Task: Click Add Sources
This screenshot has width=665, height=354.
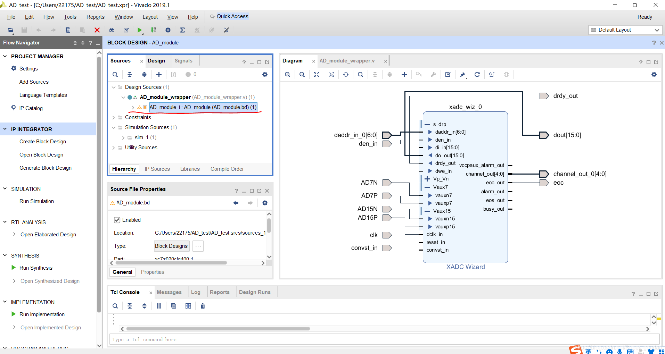Action: tap(34, 82)
